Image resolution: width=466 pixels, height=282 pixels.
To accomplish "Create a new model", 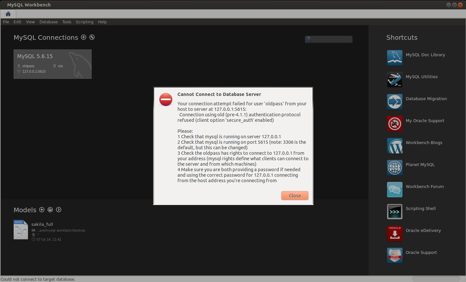I will (42, 210).
